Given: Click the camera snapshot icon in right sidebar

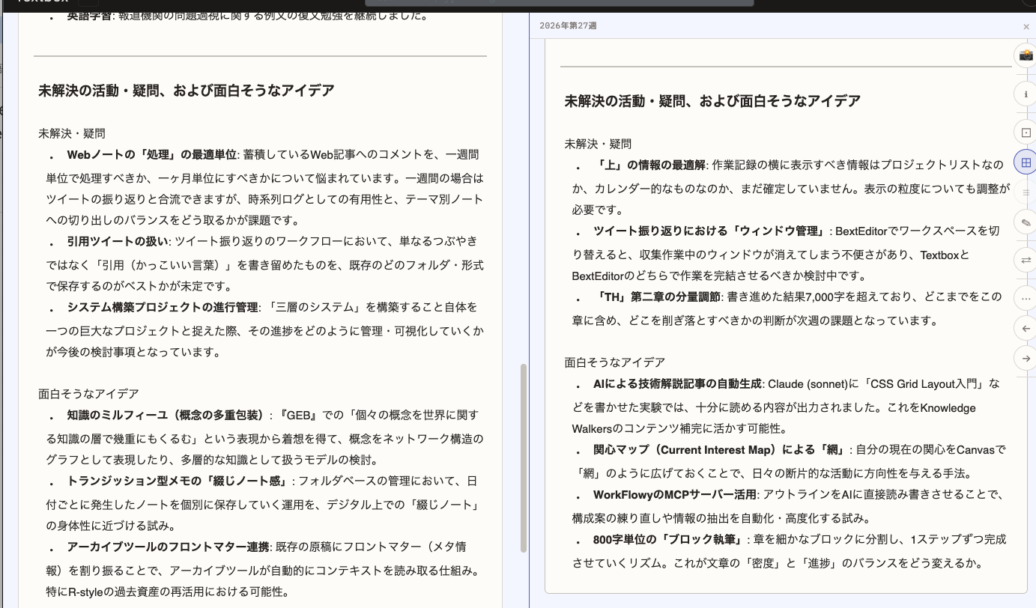Looking at the screenshot, I should tap(1026, 55).
